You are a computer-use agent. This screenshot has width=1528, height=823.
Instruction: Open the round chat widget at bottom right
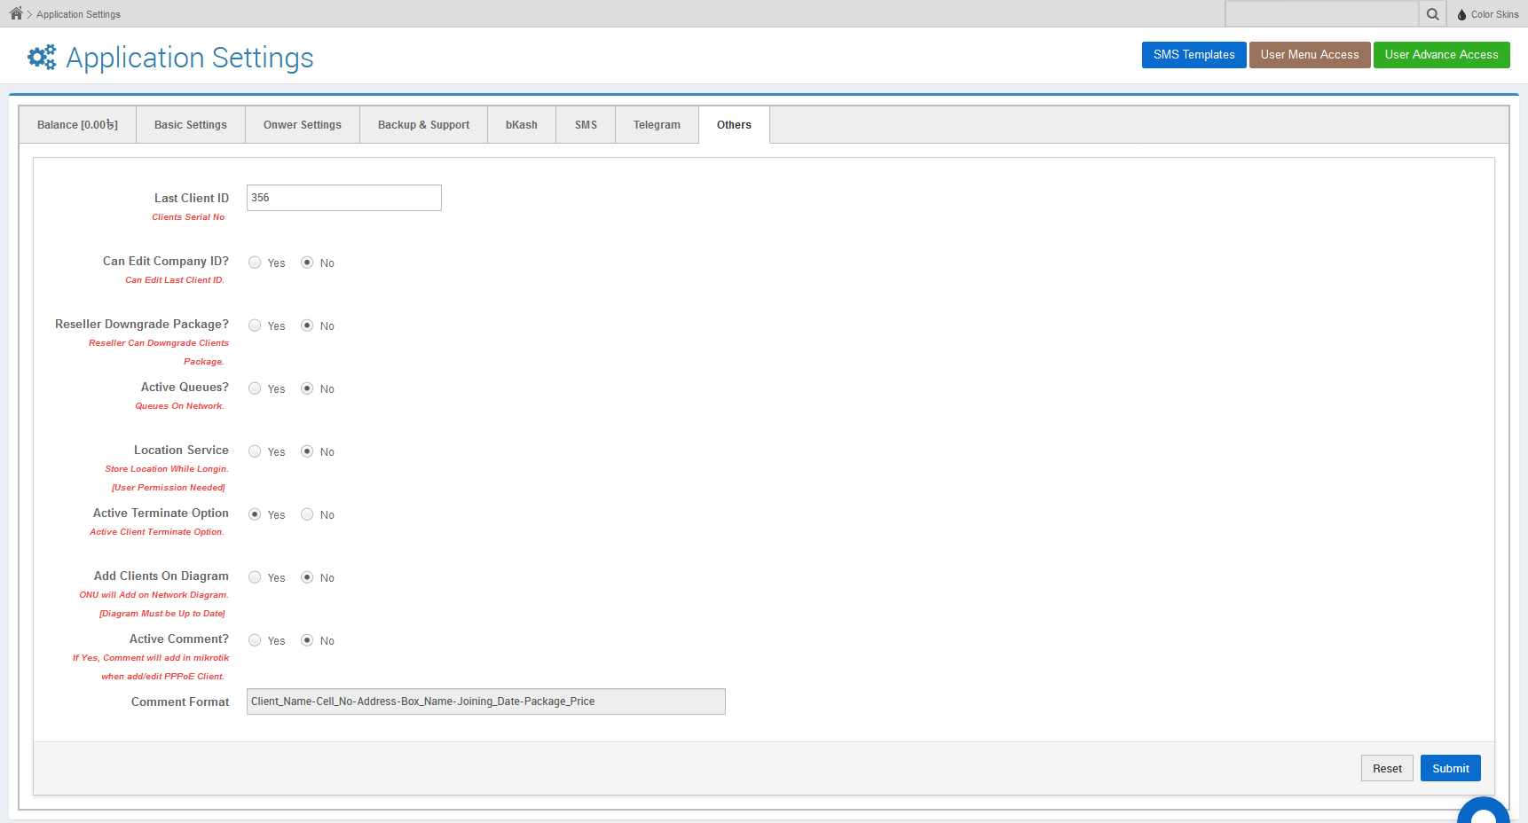click(1483, 811)
